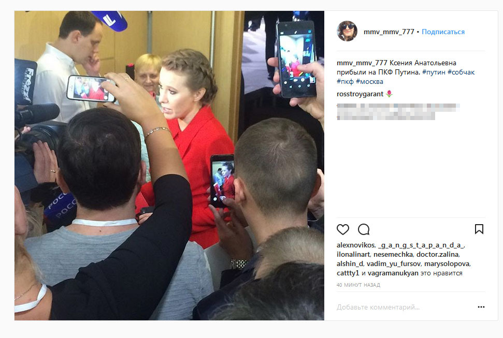
Task: Visit commenter rosstroygarant's profile
Action: tap(360, 94)
